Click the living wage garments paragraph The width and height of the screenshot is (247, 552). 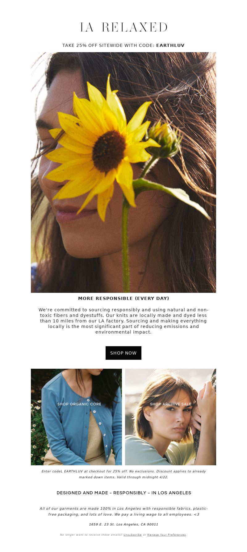coord(124,511)
